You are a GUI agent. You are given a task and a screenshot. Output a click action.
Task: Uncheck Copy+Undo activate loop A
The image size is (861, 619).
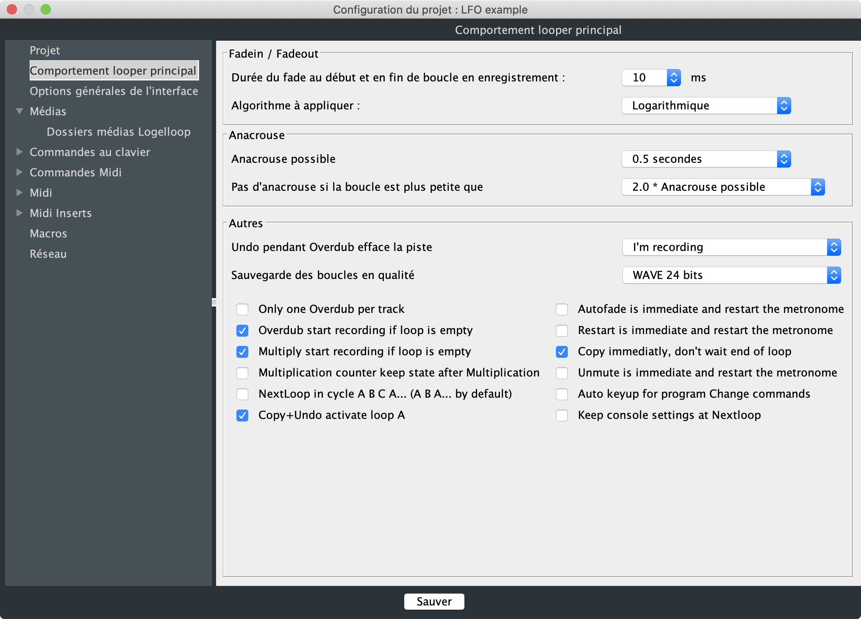242,415
